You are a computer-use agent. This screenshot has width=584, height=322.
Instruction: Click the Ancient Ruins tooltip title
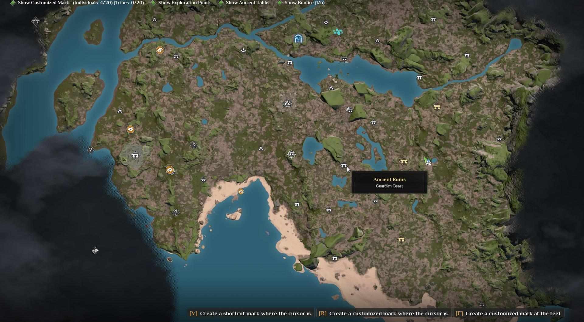tap(389, 180)
